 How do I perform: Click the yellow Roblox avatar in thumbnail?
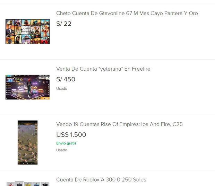click(x=28, y=184)
